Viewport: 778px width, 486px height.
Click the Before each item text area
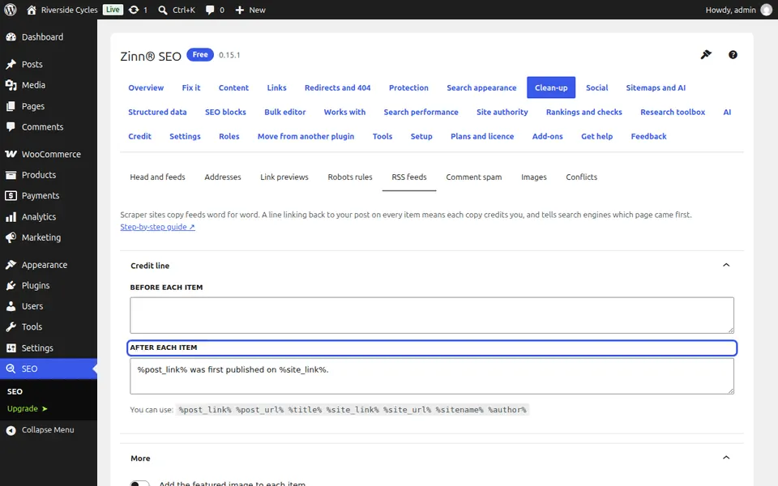(x=432, y=315)
